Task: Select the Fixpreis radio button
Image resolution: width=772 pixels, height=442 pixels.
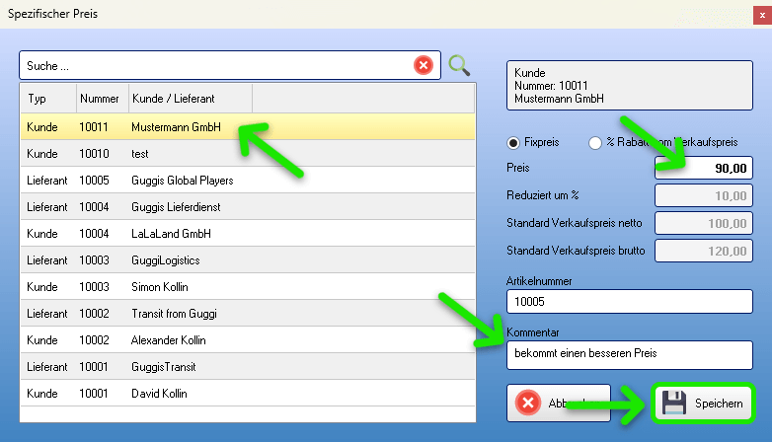Action: (513, 142)
